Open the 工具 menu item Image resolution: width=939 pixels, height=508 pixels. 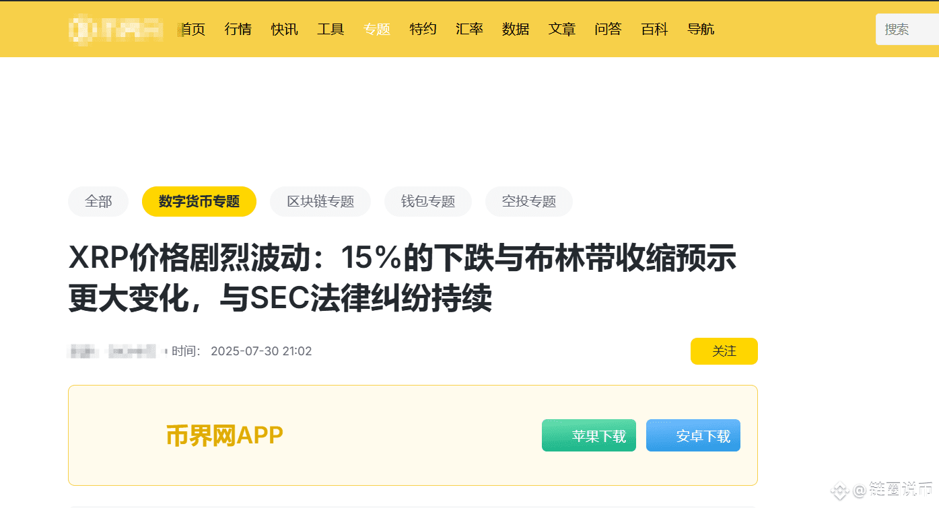(x=331, y=29)
